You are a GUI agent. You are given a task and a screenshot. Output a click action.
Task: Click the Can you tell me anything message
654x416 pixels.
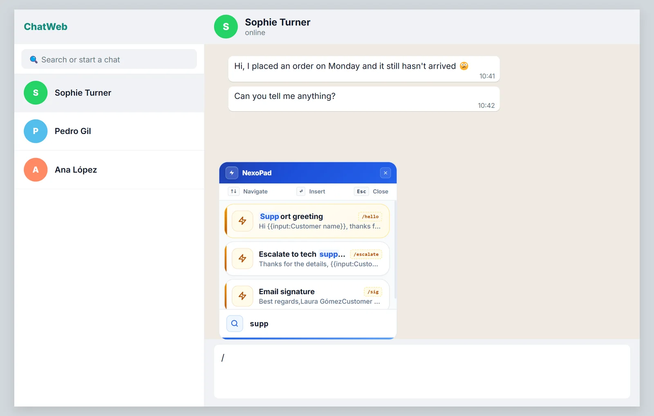pyautogui.click(x=364, y=98)
